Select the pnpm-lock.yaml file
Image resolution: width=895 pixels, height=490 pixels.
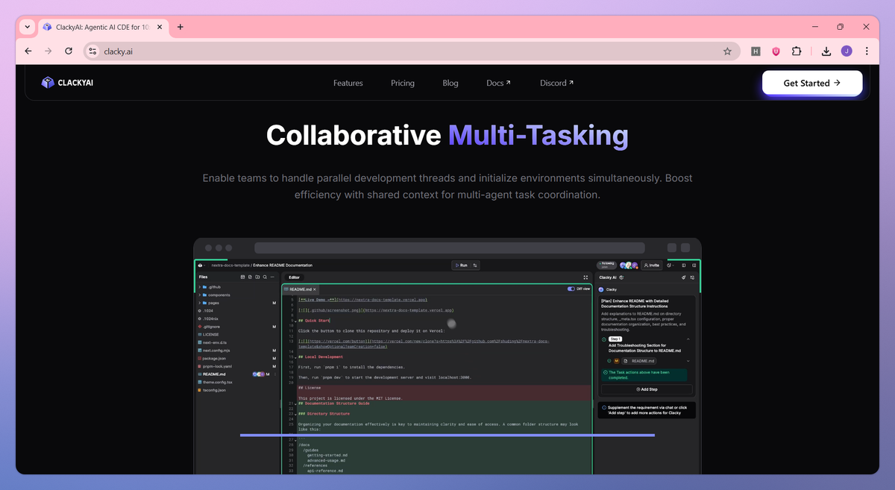(217, 366)
